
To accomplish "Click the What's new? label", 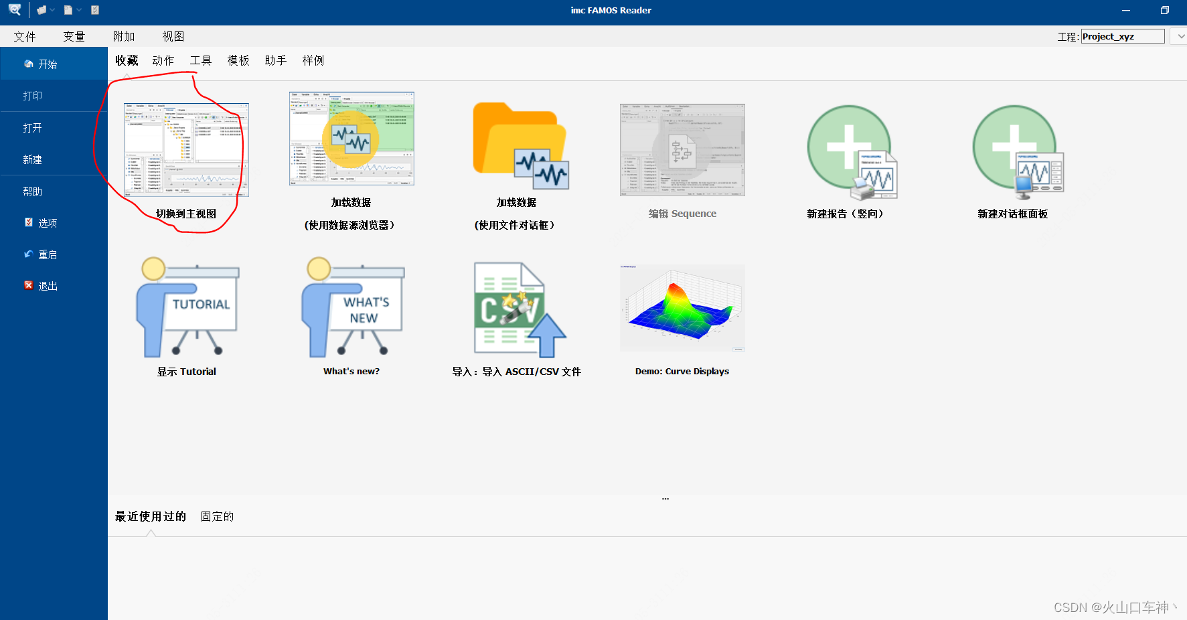I will pos(351,371).
